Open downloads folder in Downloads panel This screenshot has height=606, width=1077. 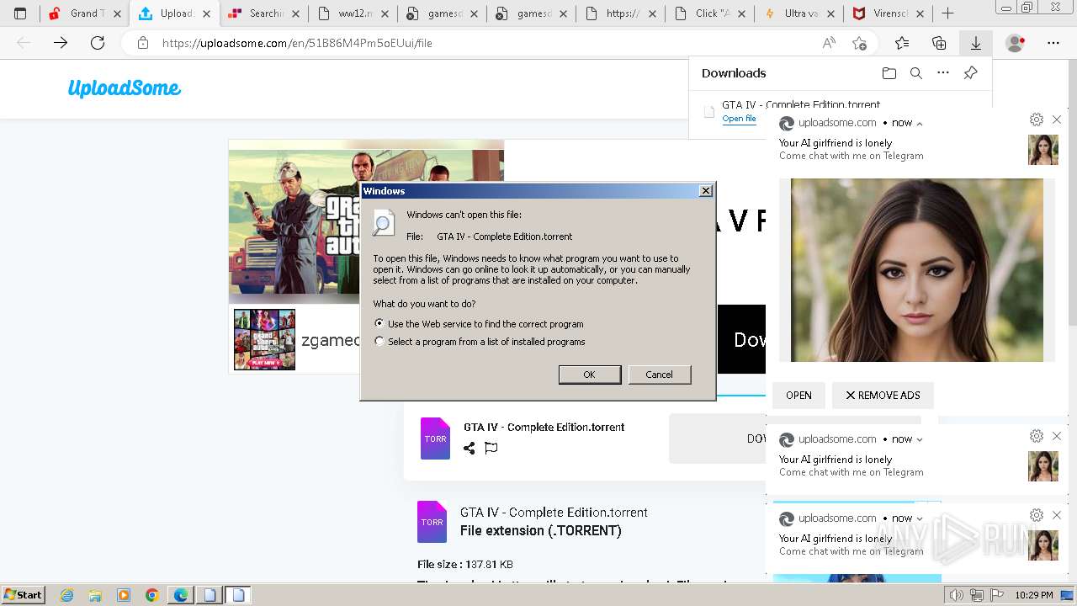(x=889, y=73)
